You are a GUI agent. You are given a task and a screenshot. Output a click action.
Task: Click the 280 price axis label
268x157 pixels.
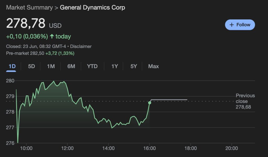(x=10, y=81)
